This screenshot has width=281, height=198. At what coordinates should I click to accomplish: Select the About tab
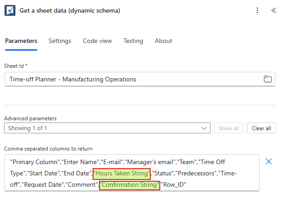[163, 41]
